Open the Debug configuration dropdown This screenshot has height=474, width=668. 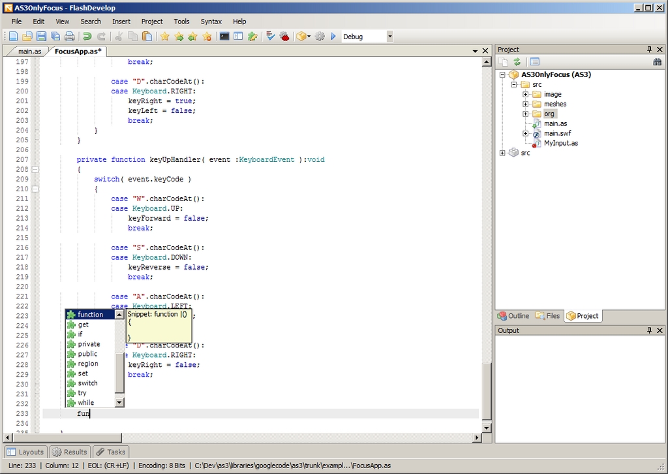tap(390, 37)
